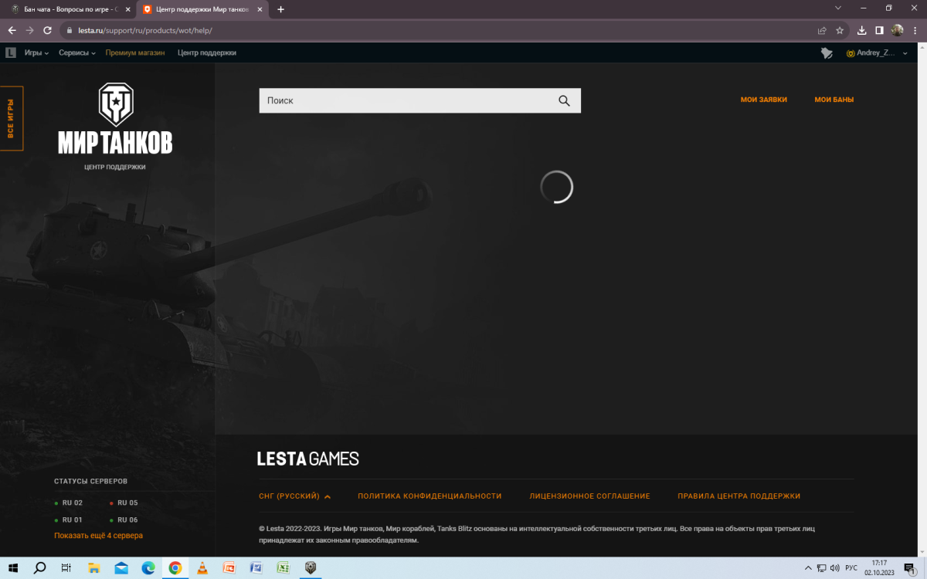Click the RU 06 server status
Viewport: 927px width, 579px height.
124,520
